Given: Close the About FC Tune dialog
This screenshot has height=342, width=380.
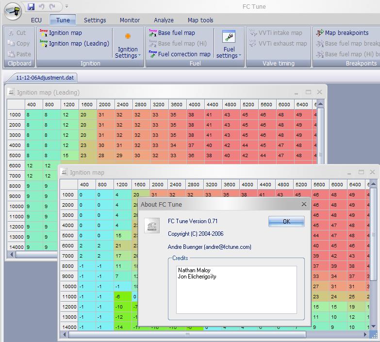Looking at the screenshot, I should click(304, 204).
